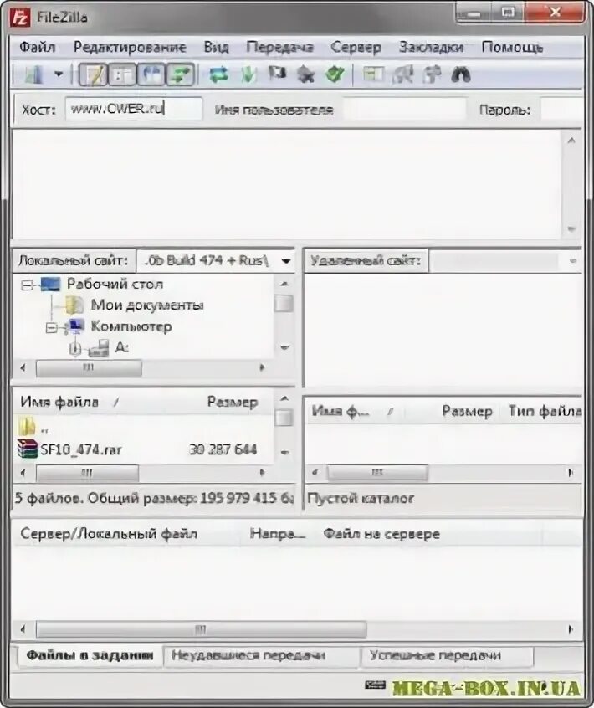Click the Хост input field
The image size is (594, 708).
point(134,109)
